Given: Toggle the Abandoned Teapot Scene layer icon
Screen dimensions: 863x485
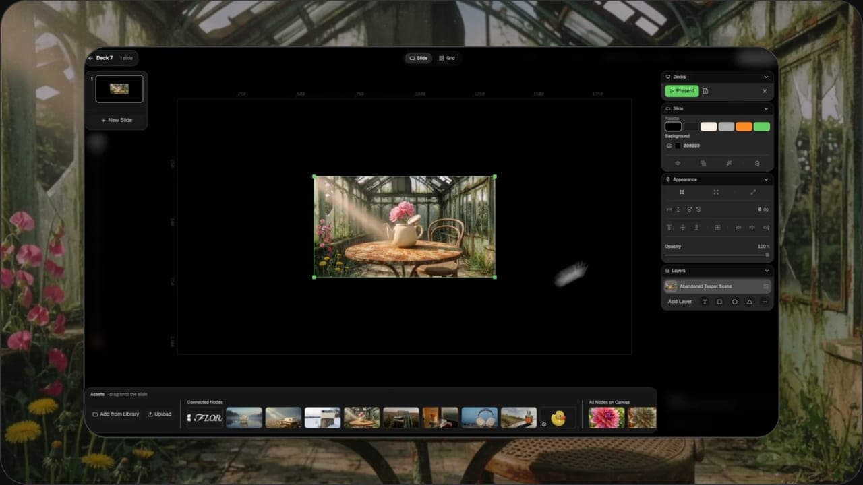Looking at the screenshot, I should [766, 286].
